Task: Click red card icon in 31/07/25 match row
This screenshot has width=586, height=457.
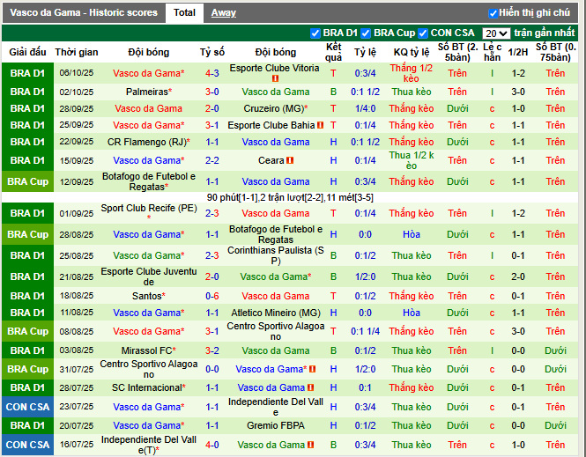Action: (x=312, y=370)
